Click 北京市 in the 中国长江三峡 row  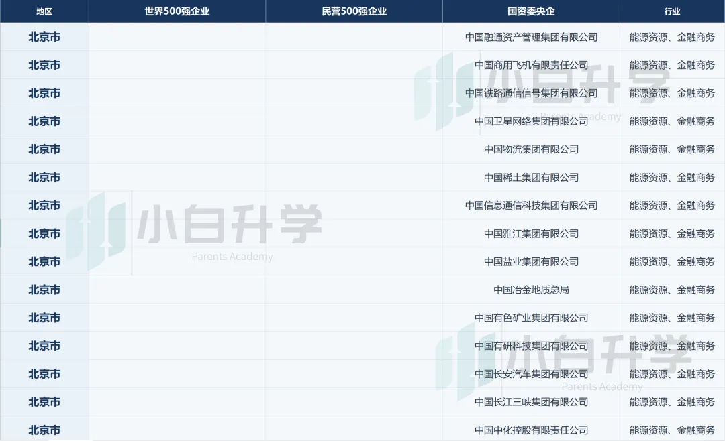click(44, 402)
